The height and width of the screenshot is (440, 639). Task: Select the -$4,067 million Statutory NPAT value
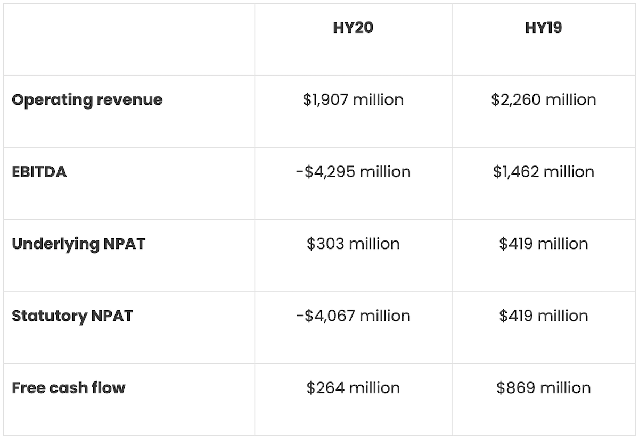pos(353,316)
